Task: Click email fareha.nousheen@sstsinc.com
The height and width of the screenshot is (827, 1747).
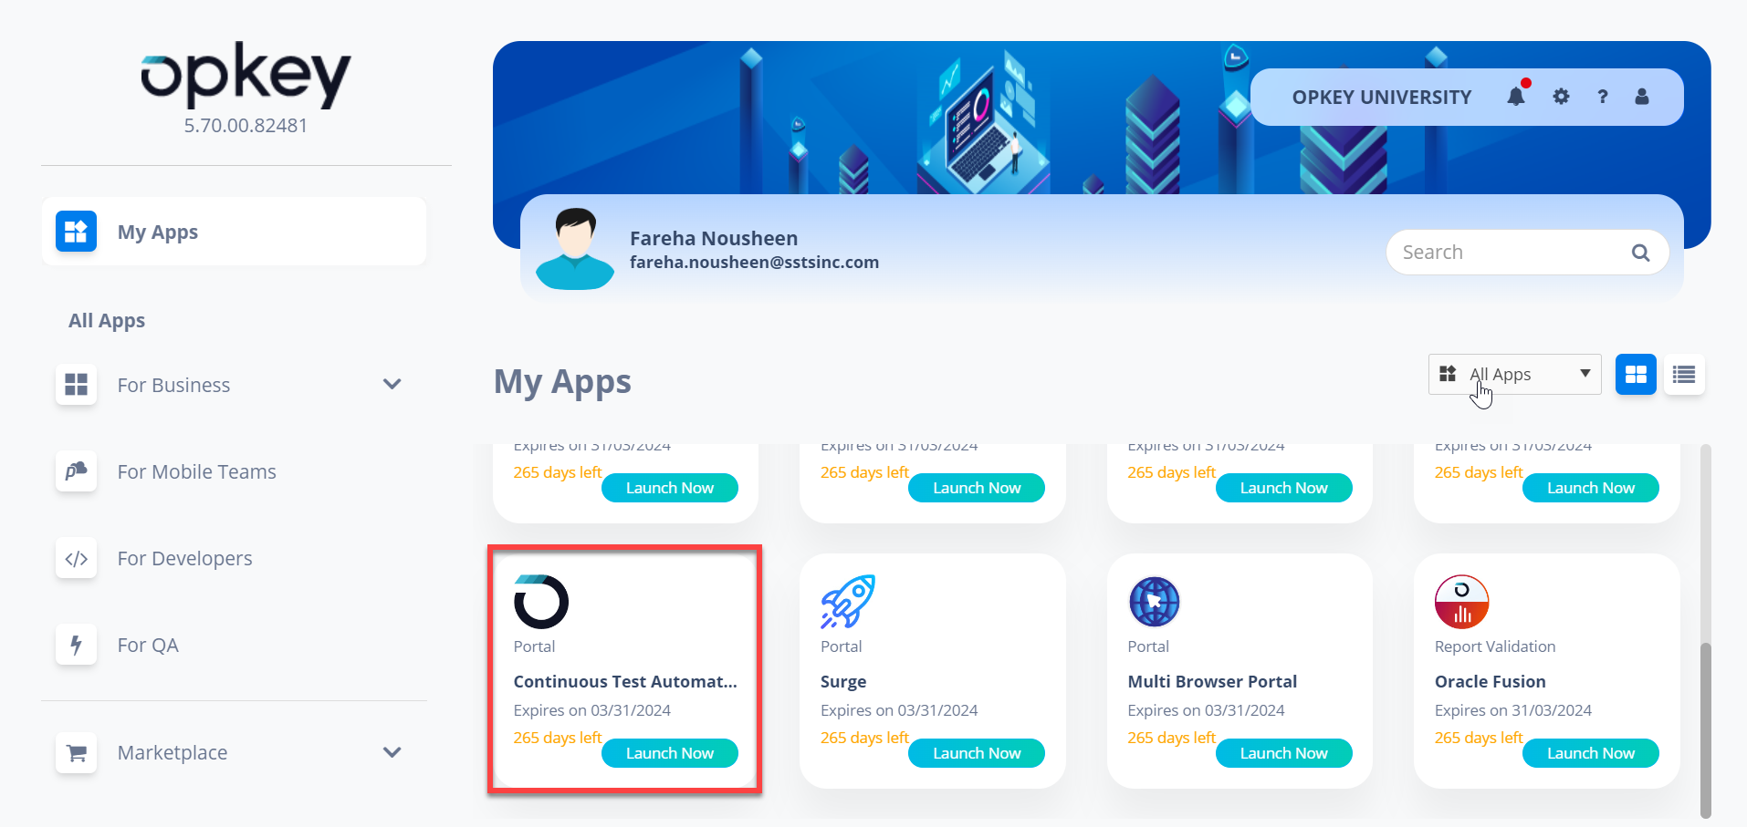Action: pos(755,263)
